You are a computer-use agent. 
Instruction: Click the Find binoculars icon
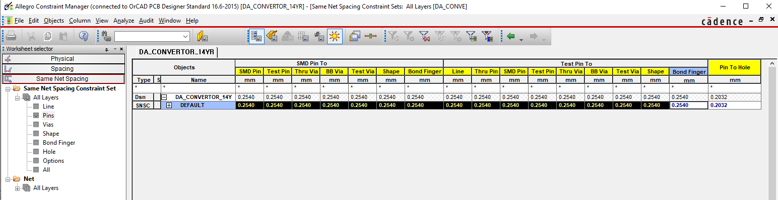pyautogui.click(x=106, y=36)
